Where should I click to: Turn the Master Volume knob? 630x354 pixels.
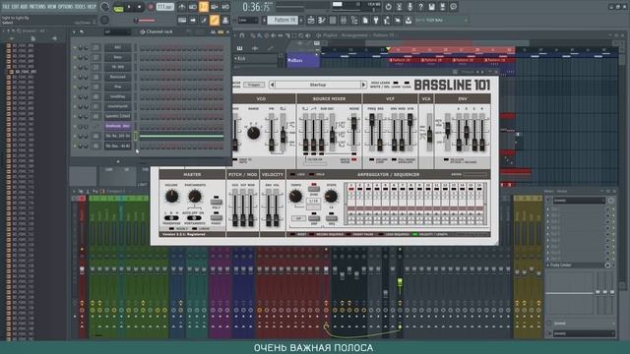171,197
